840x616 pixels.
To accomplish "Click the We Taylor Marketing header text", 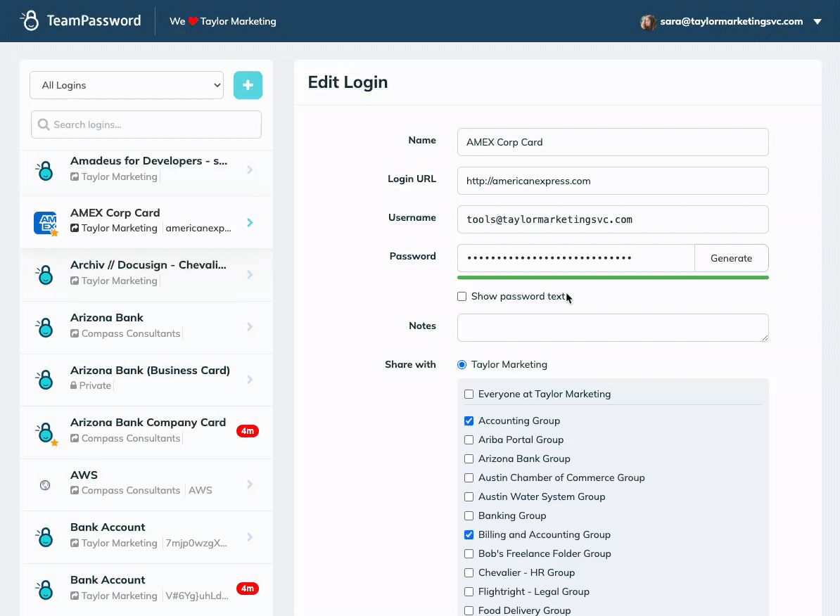I will (223, 21).
